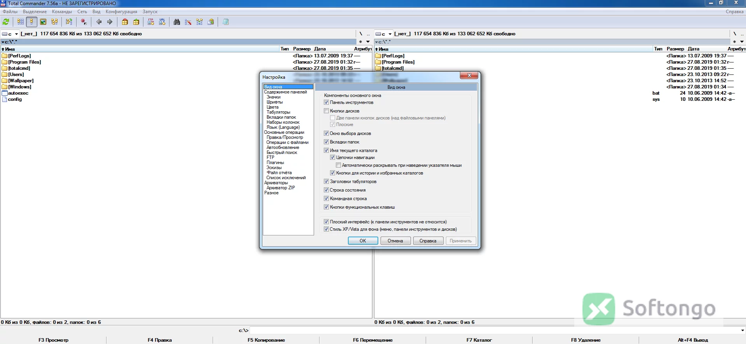Click the pack files icon with red arrow
This screenshot has width=746, height=344.
125,22
